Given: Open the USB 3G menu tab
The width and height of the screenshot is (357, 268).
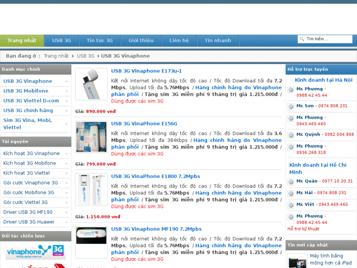Looking at the screenshot, I should [61, 41].
